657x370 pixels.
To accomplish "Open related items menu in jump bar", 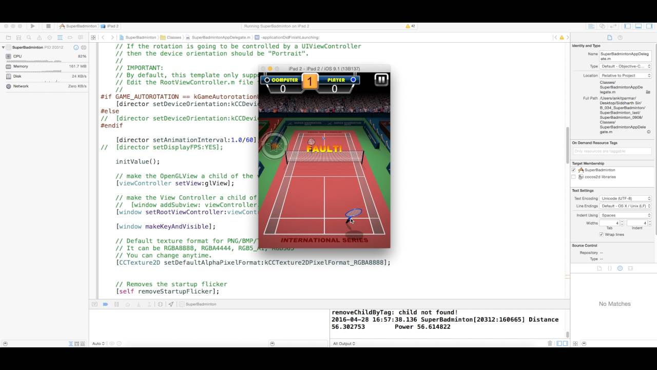I will point(93,38).
